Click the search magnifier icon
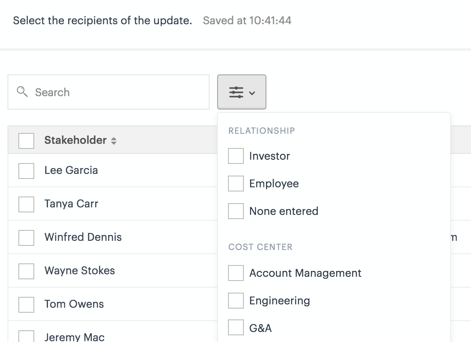The width and height of the screenshot is (471, 342). [x=22, y=92]
